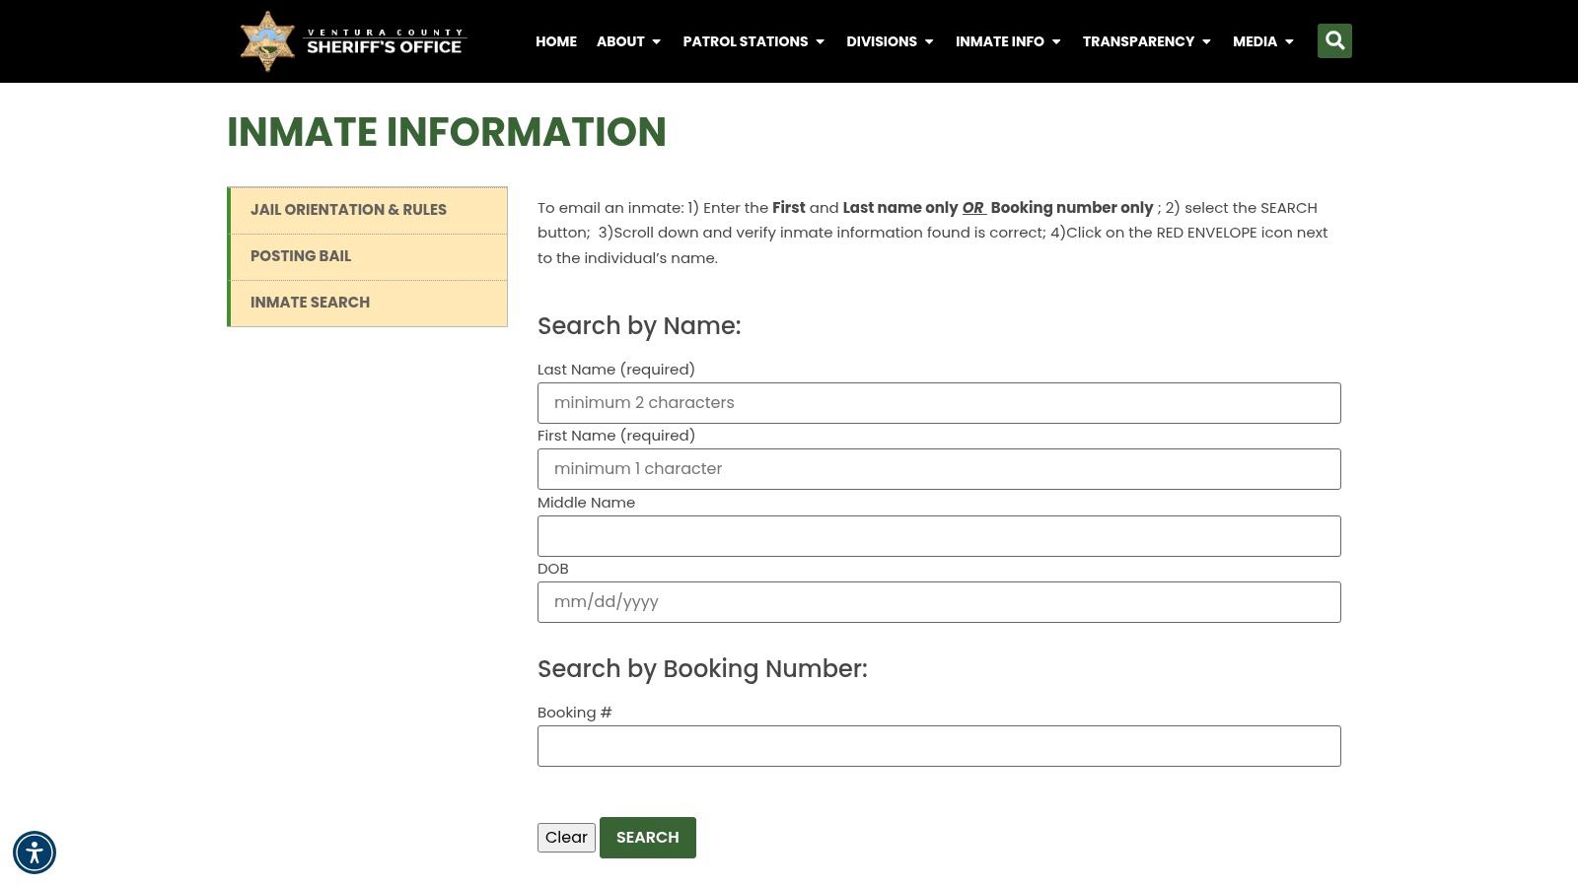Focus the Last Name input field
This screenshot has width=1578, height=887.
pyautogui.click(x=939, y=403)
